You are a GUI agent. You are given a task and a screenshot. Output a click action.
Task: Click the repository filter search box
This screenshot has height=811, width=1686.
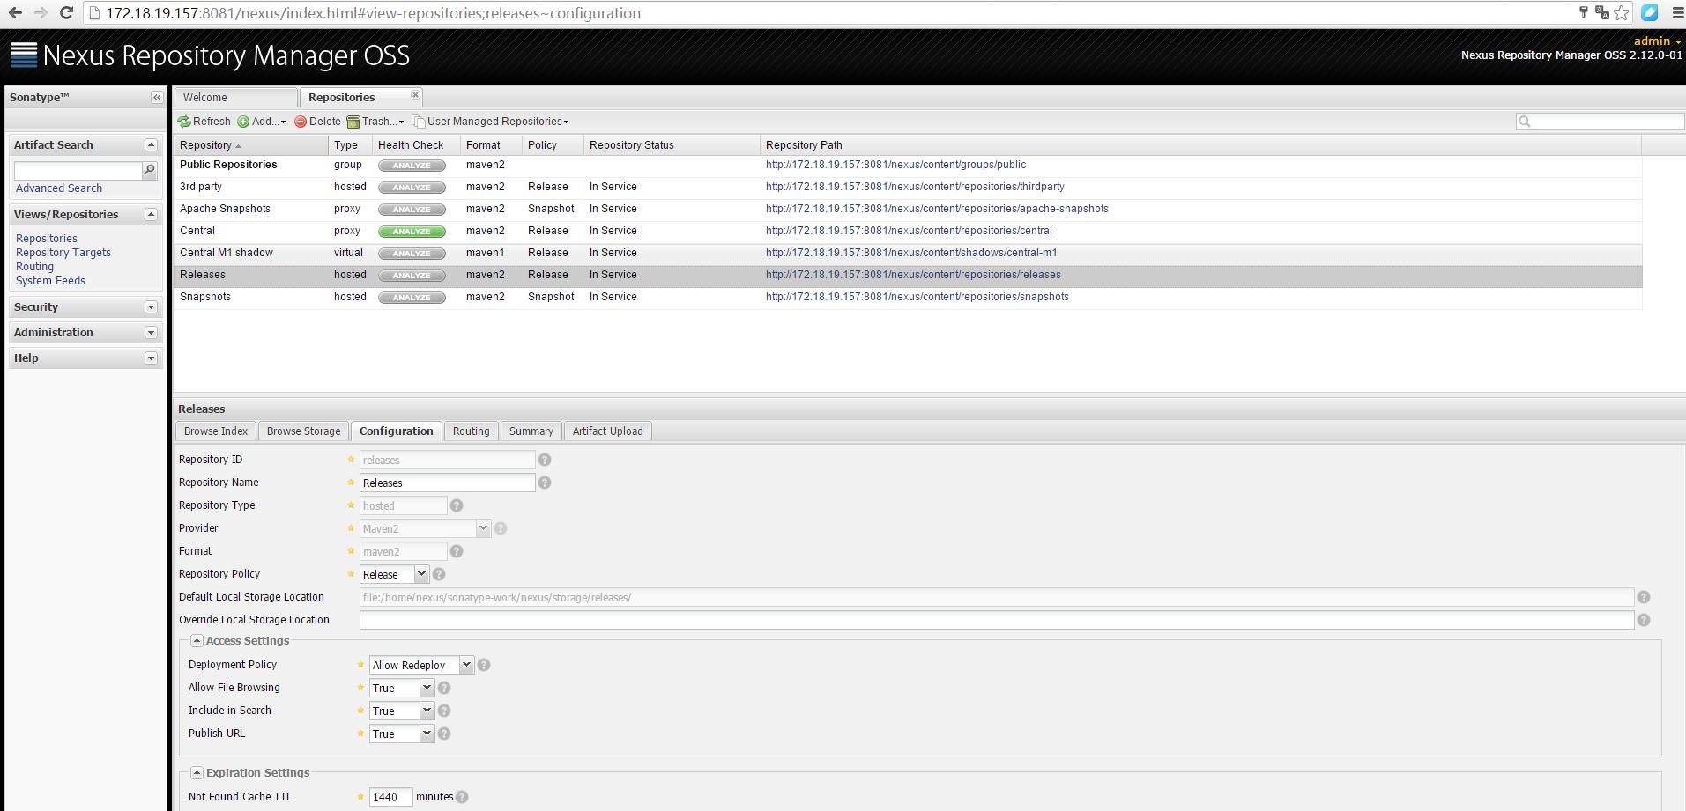click(x=1601, y=122)
